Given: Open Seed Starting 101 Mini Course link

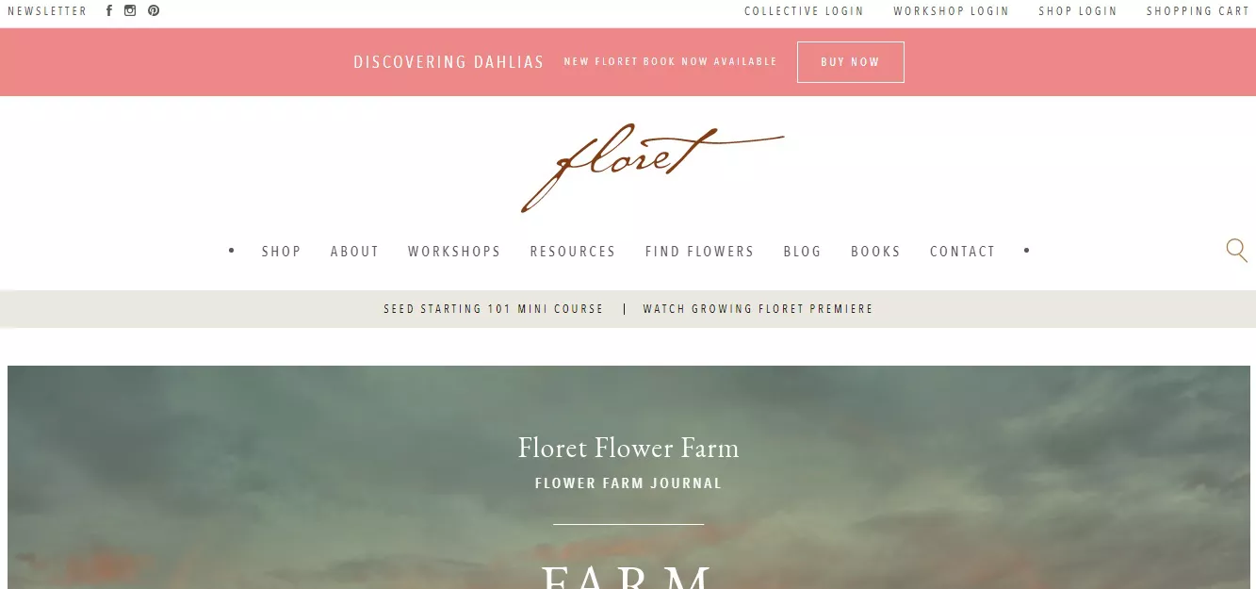Looking at the screenshot, I should pos(494,309).
